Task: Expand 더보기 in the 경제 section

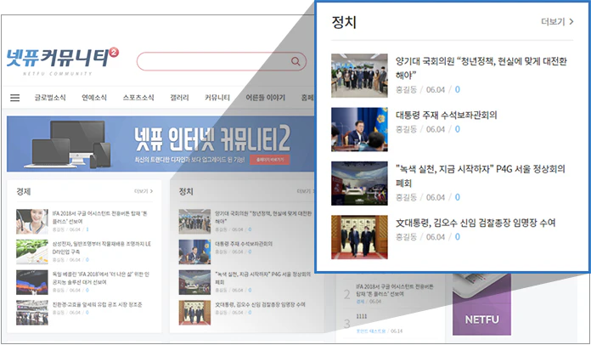Action: point(144,191)
